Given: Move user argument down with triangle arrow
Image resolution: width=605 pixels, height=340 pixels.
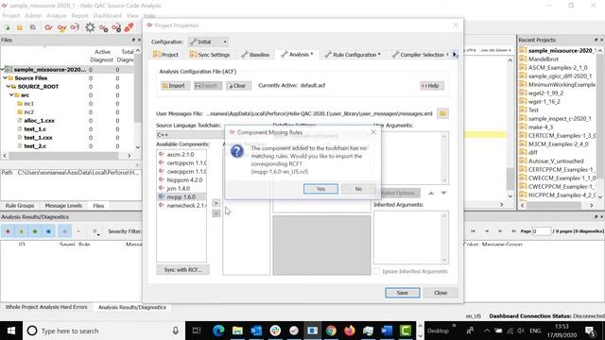Looking at the screenshot, I should (x=443, y=193).
